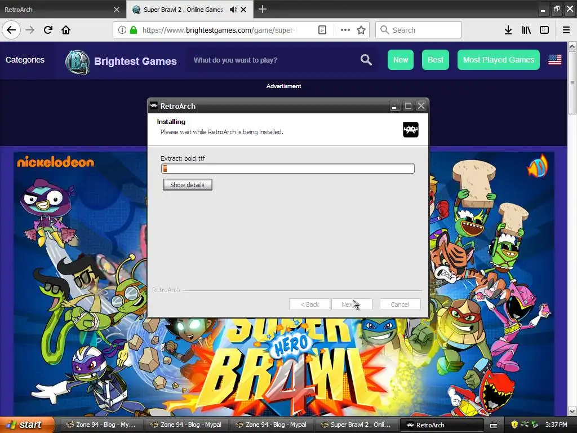Click the page scrollbar down arrow
577x433 pixels.
(572, 411)
